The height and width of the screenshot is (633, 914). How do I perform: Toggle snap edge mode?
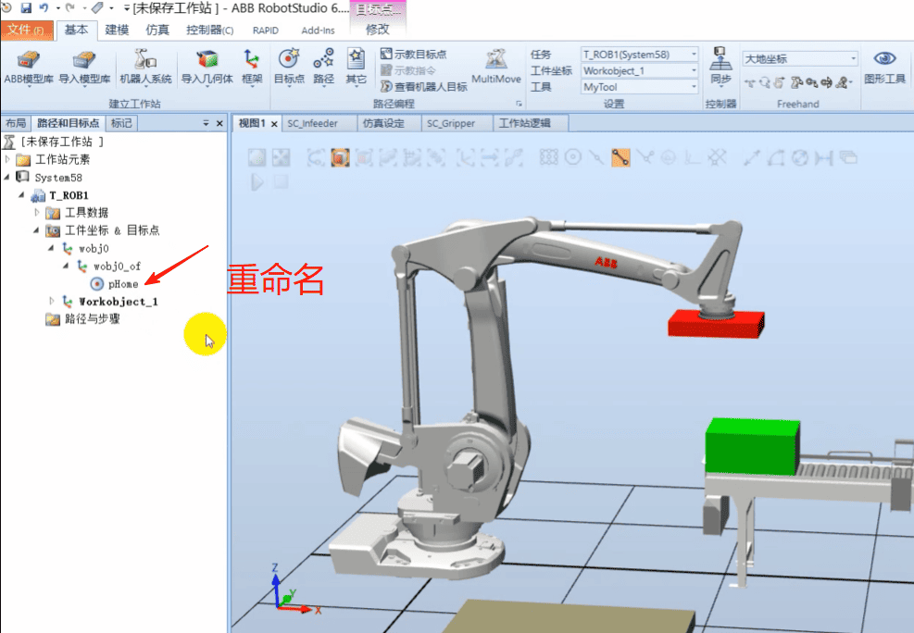point(645,157)
